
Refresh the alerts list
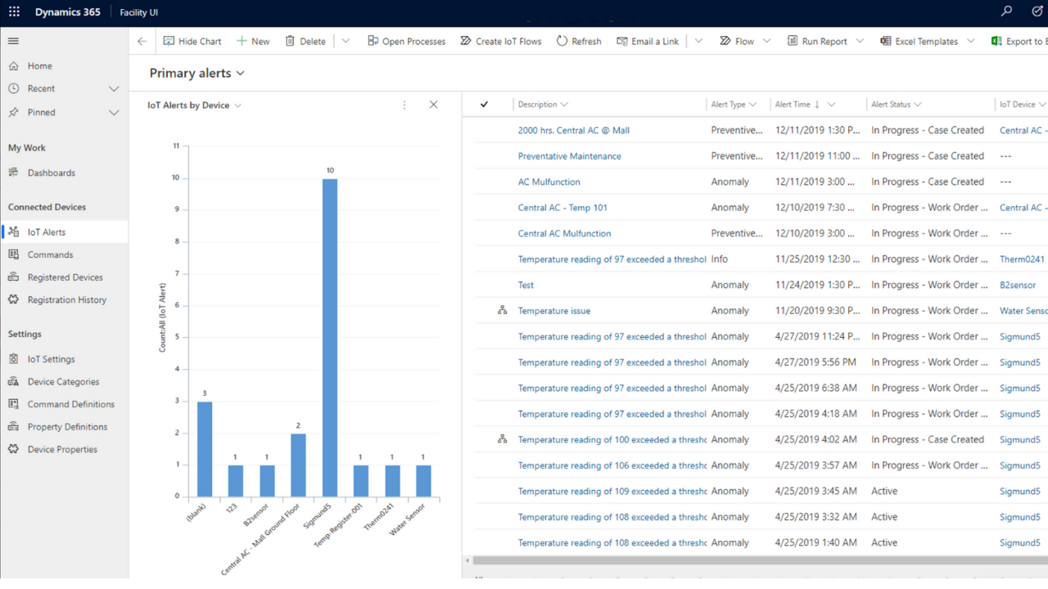[579, 41]
